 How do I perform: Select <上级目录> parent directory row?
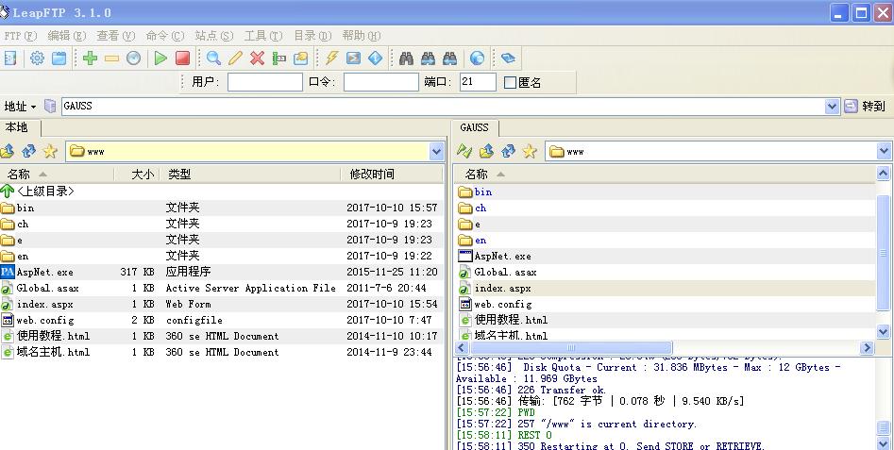pyautogui.click(x=221, y=192)
